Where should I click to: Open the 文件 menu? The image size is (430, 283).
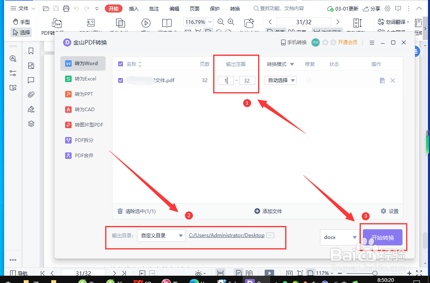coord(23,8)
